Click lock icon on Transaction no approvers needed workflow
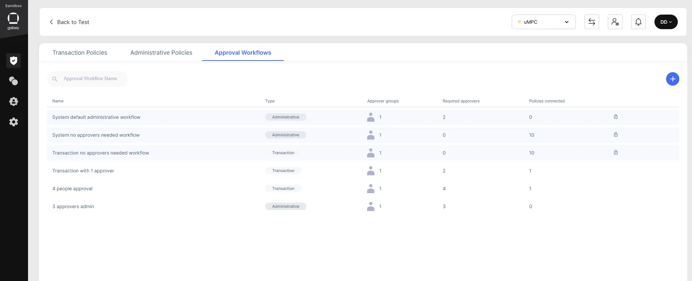692x281 pixels. click(616, 152)
